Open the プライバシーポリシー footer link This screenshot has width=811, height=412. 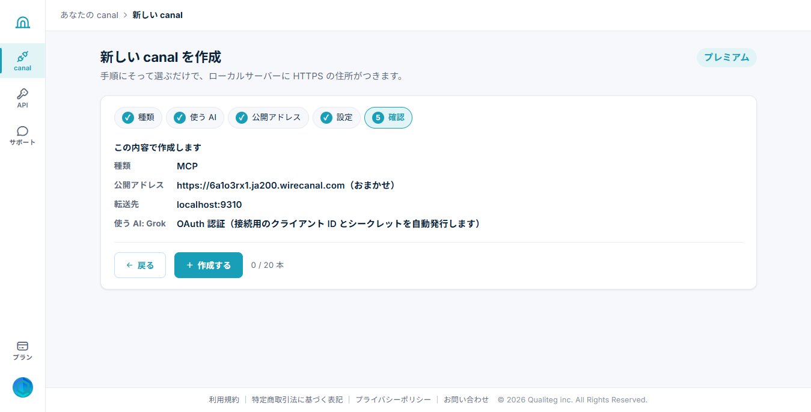[393, 399]
